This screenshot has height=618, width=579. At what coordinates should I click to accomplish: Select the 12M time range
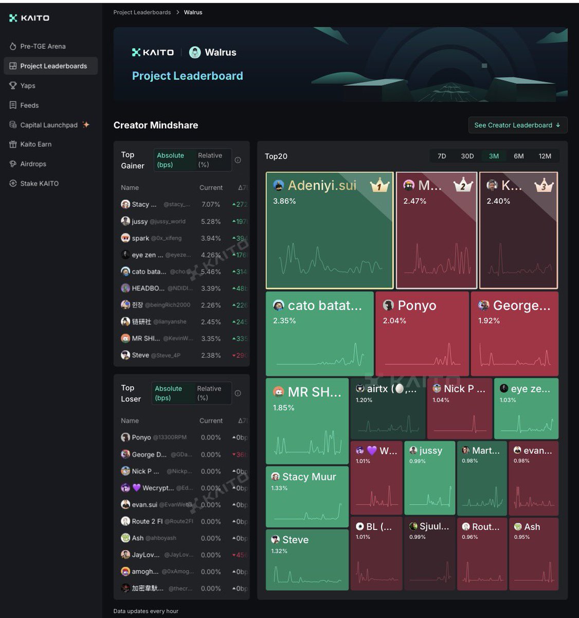coord(545,156)
